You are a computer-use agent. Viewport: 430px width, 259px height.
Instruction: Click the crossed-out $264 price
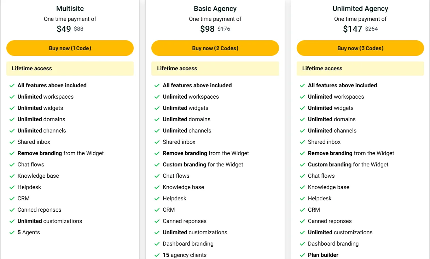point(371,29)
